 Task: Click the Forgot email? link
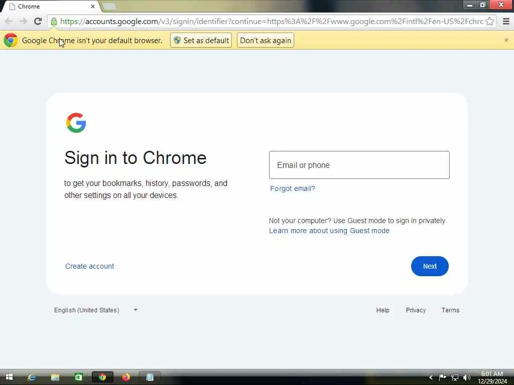tap(293, 188)
